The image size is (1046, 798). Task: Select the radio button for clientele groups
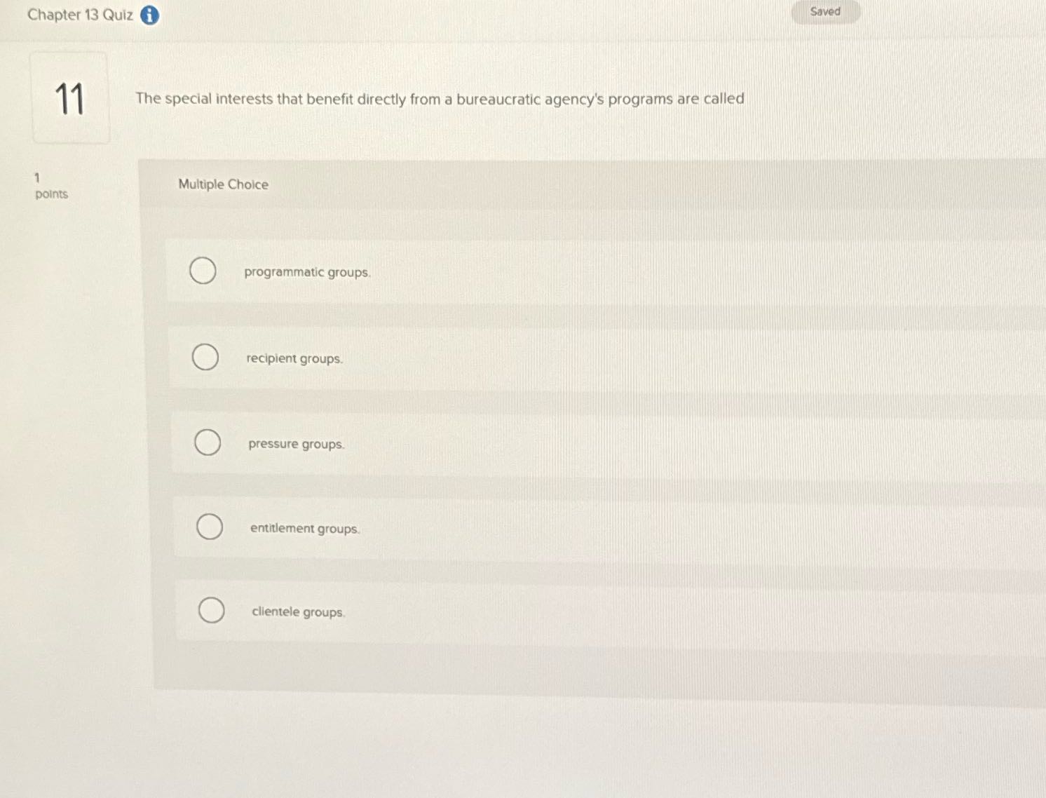pyautogui.click(x=212, y=610)
